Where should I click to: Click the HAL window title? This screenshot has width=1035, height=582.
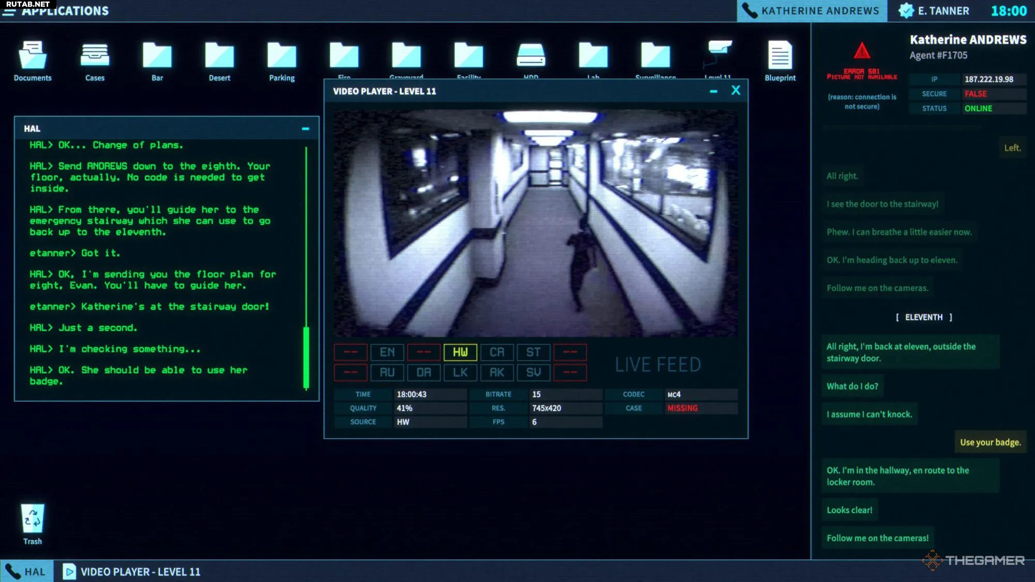pos(32,129)
